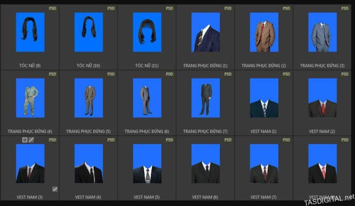Pick the TRANG PHỤC ĐỨNG (7) dark suit thumbnail
The height and width of the screenshot is (206, 355).
tap(206, 98)
